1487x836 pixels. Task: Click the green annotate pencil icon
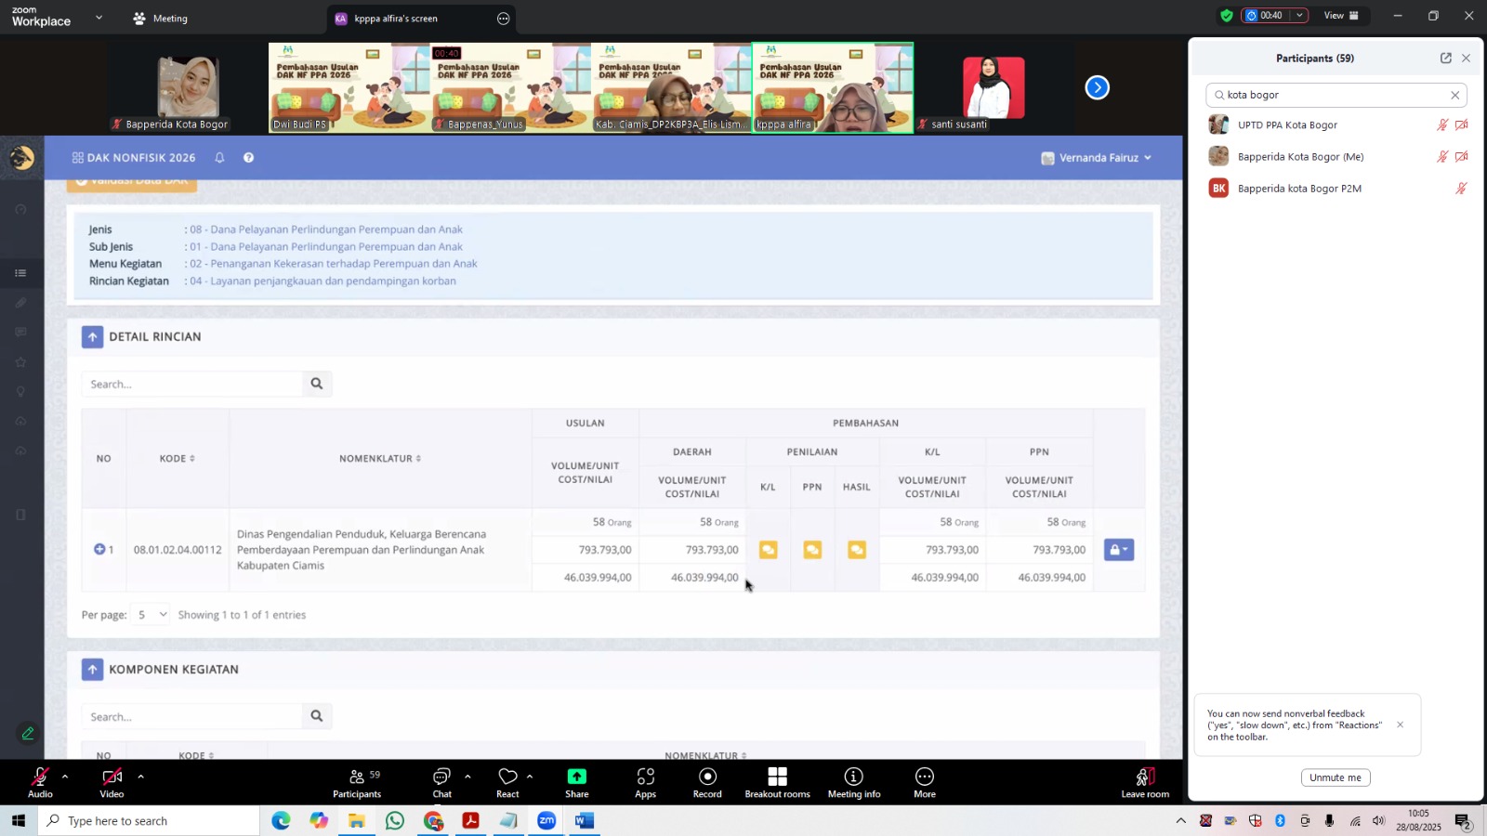[28, 733]
